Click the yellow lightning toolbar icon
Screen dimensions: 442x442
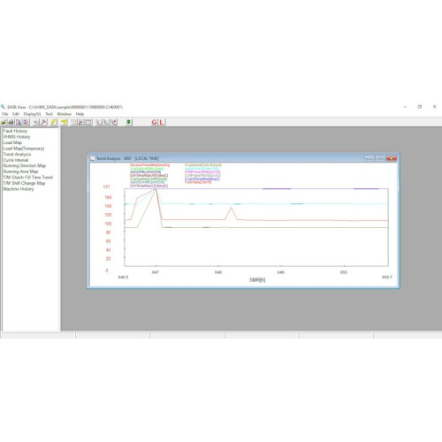point(54,122)
